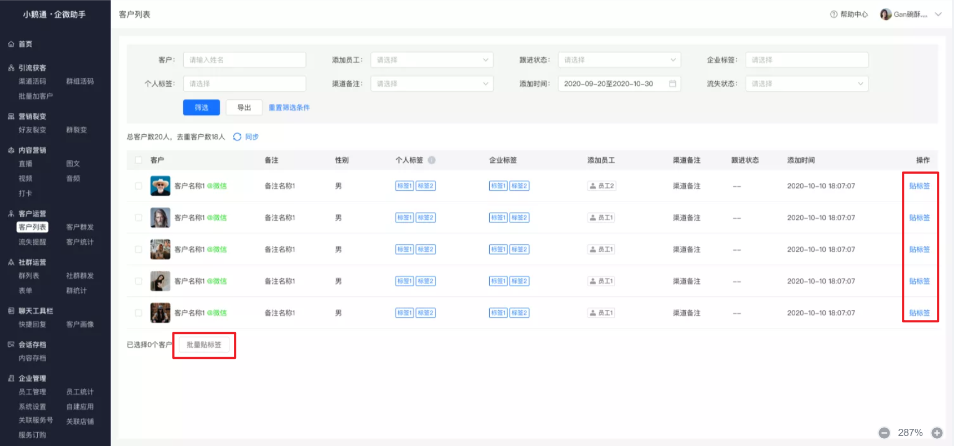Screen dimensions: 954x446
Task: Expand the 跟进状态 dropdown
Action: [619, 60]
